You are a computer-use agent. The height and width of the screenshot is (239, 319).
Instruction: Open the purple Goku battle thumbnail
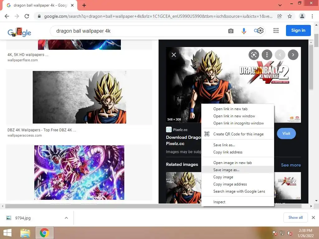coord(79,172)
